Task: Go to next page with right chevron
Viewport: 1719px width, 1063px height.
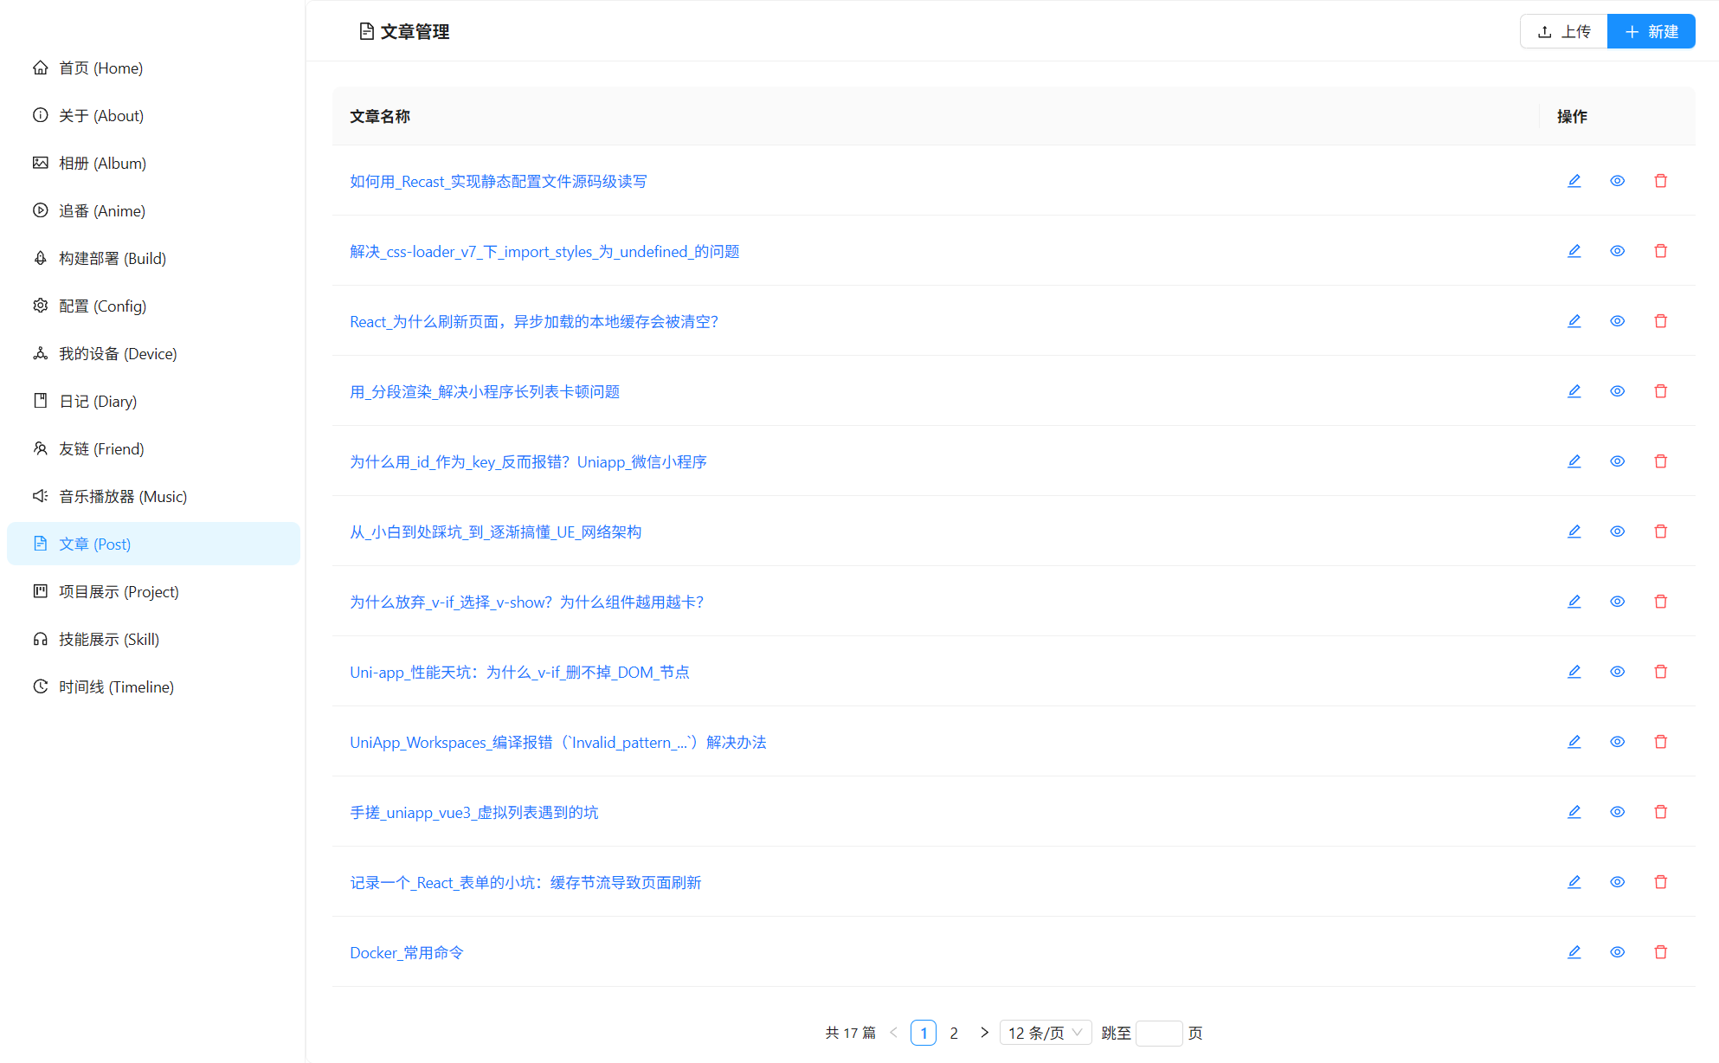Action: coord(984,1033)
